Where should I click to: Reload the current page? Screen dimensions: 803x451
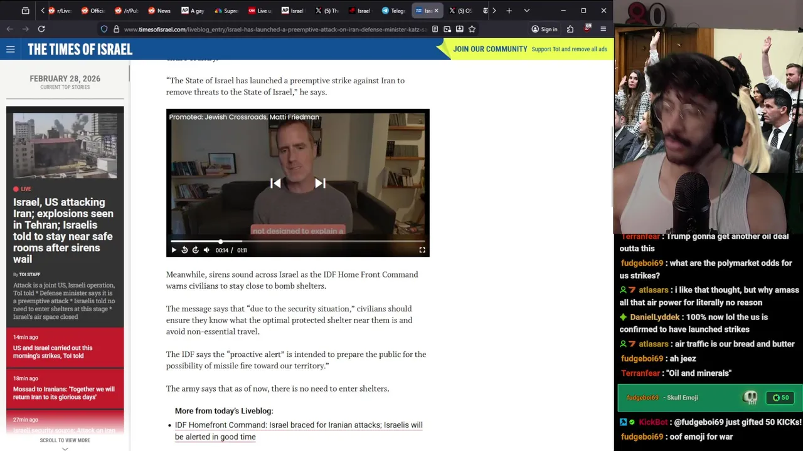point(41,29)
